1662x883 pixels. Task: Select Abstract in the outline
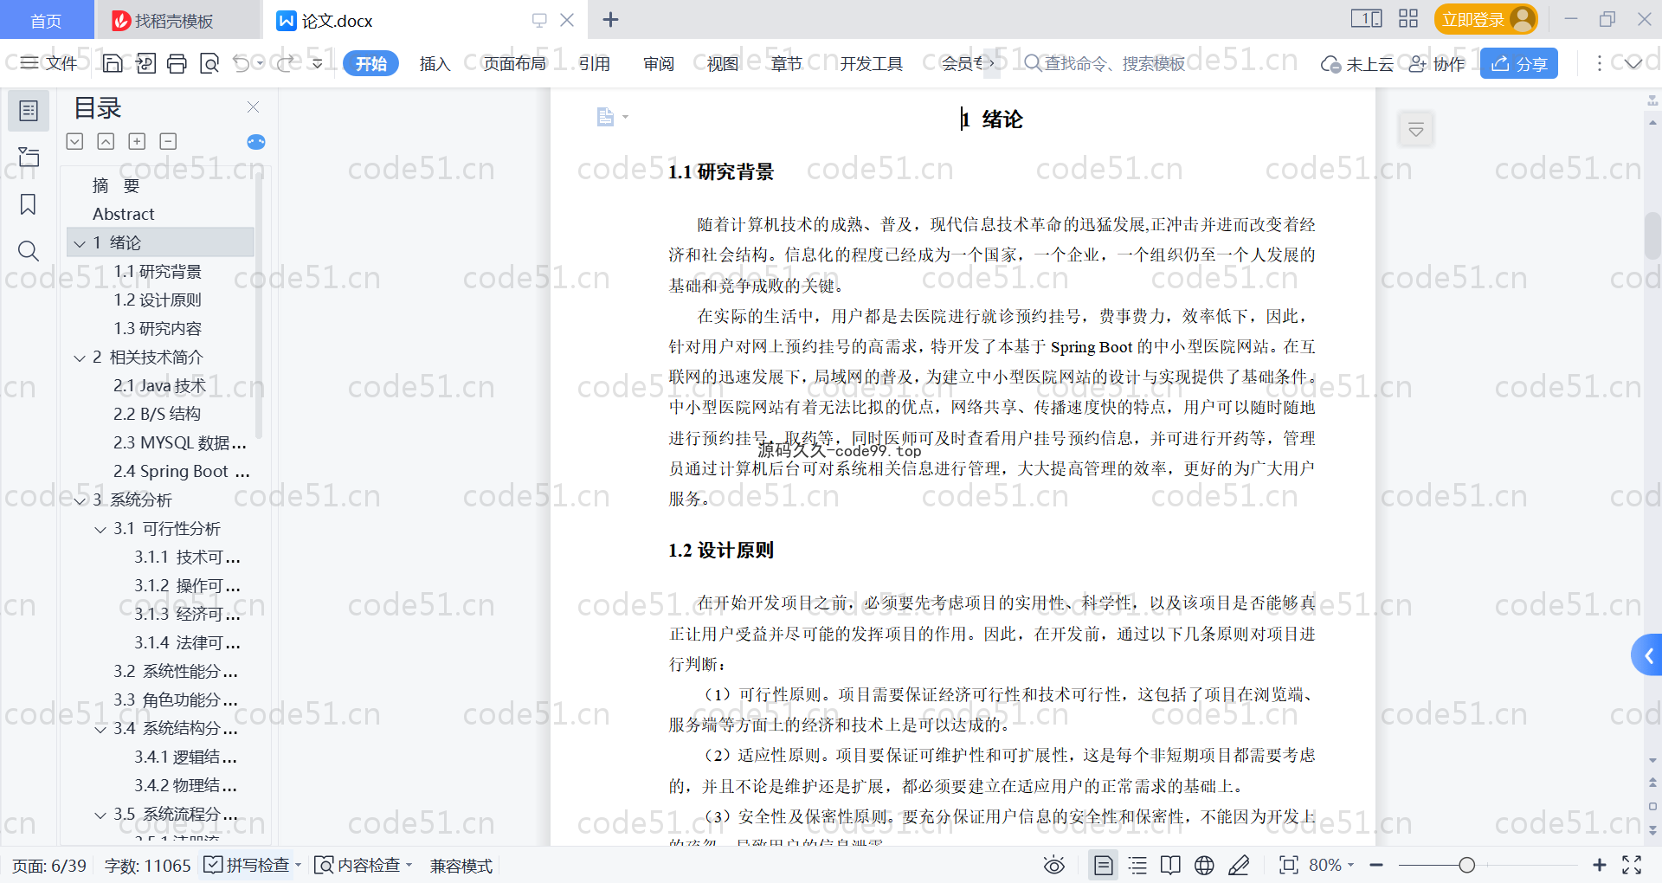click(124, 214)
